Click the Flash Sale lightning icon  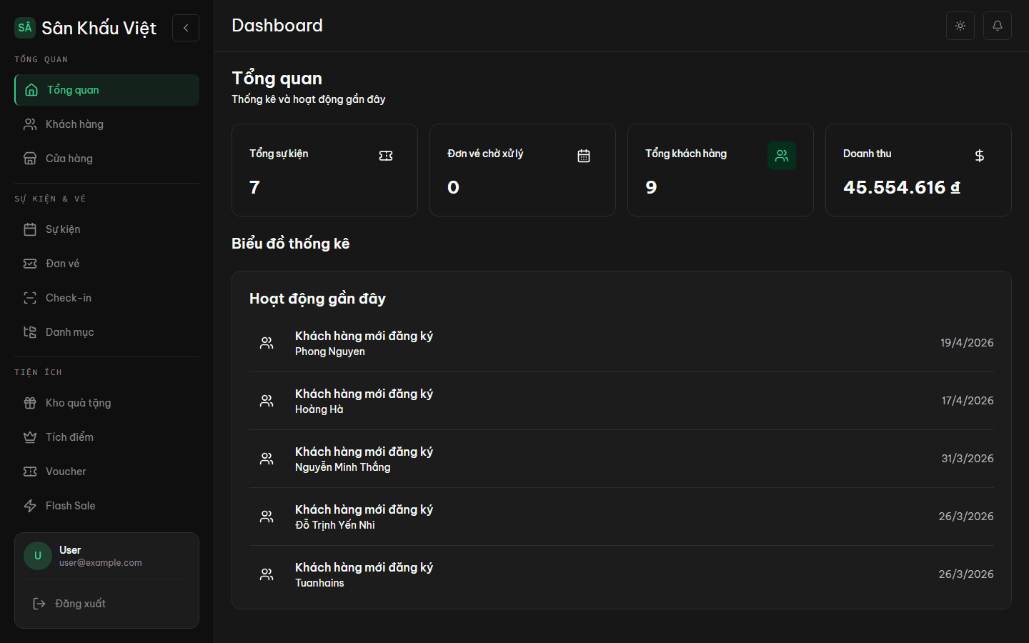(x=30, y=506)
